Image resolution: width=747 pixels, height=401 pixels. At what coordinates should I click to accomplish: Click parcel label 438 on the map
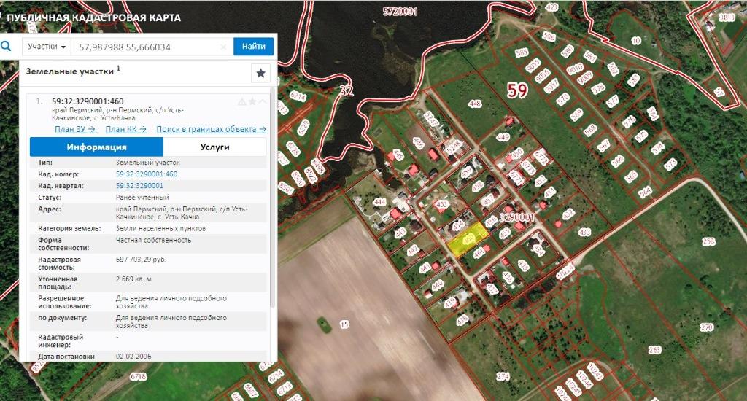point(462,321)
